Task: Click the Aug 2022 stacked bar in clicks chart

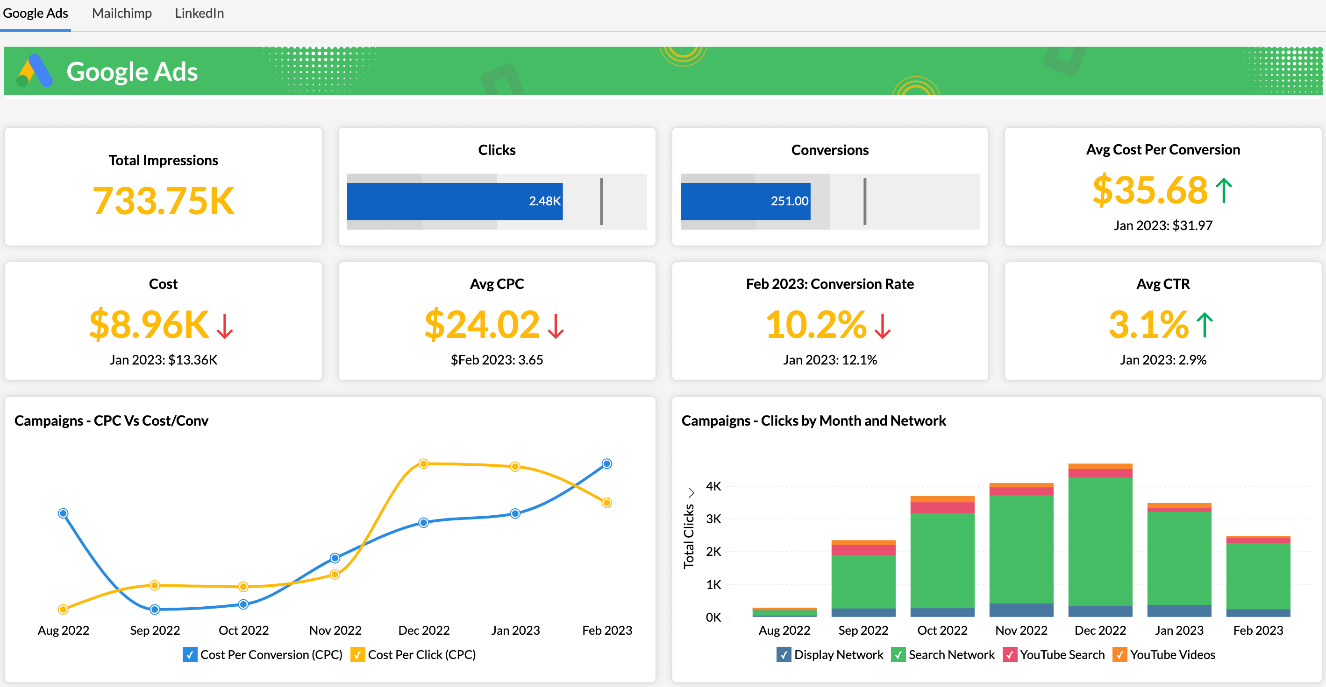Action: (784, 612)
